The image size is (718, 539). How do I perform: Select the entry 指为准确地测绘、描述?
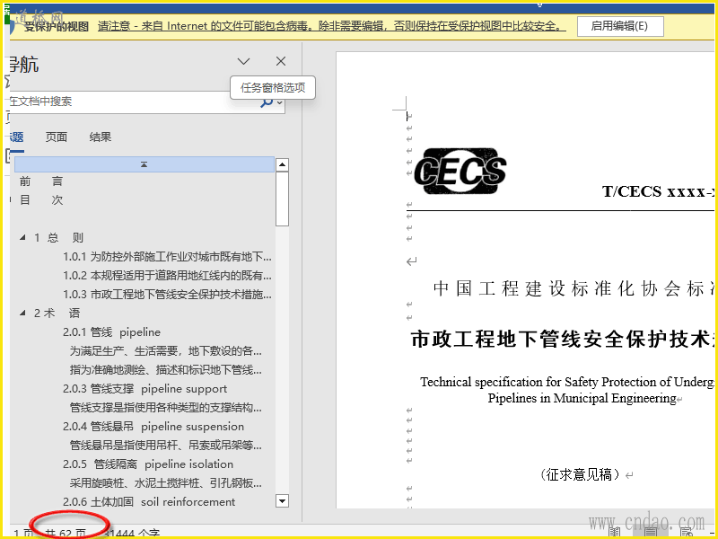point(166,370)
